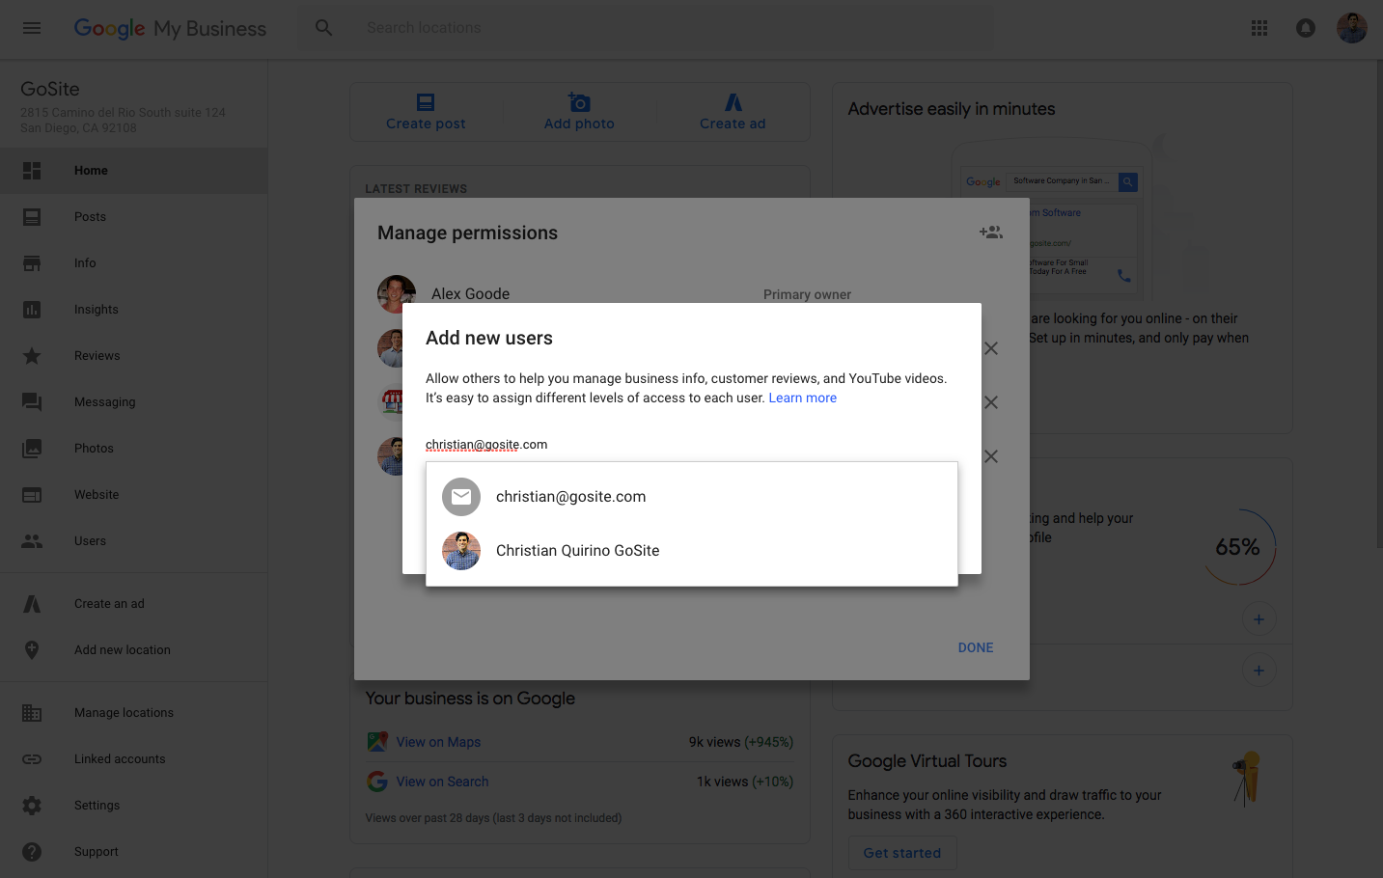Click Alex Goode's avatar

397,294
